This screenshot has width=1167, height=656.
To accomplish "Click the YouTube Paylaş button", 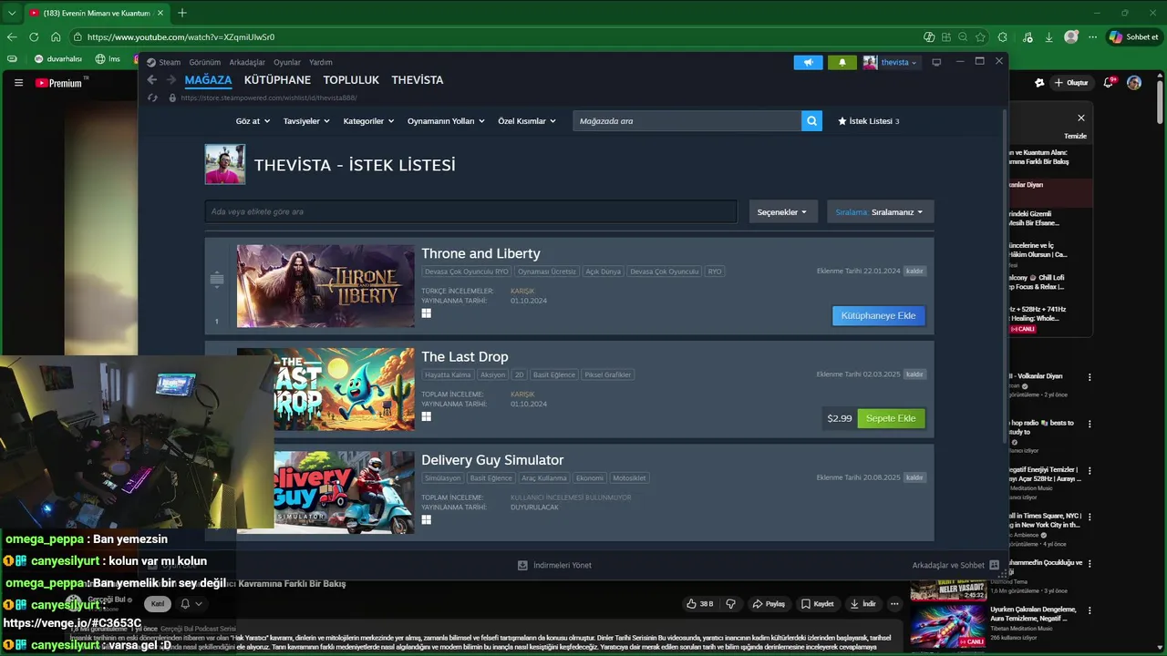I will 769,603.
